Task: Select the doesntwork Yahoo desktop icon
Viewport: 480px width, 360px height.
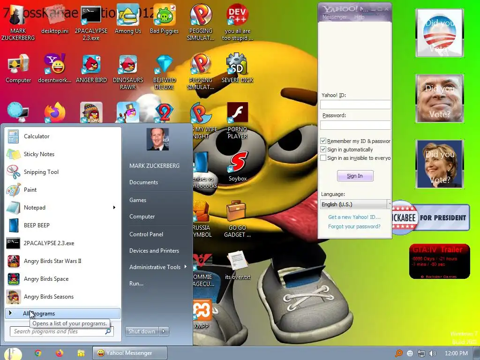Action: pos(55,68)
